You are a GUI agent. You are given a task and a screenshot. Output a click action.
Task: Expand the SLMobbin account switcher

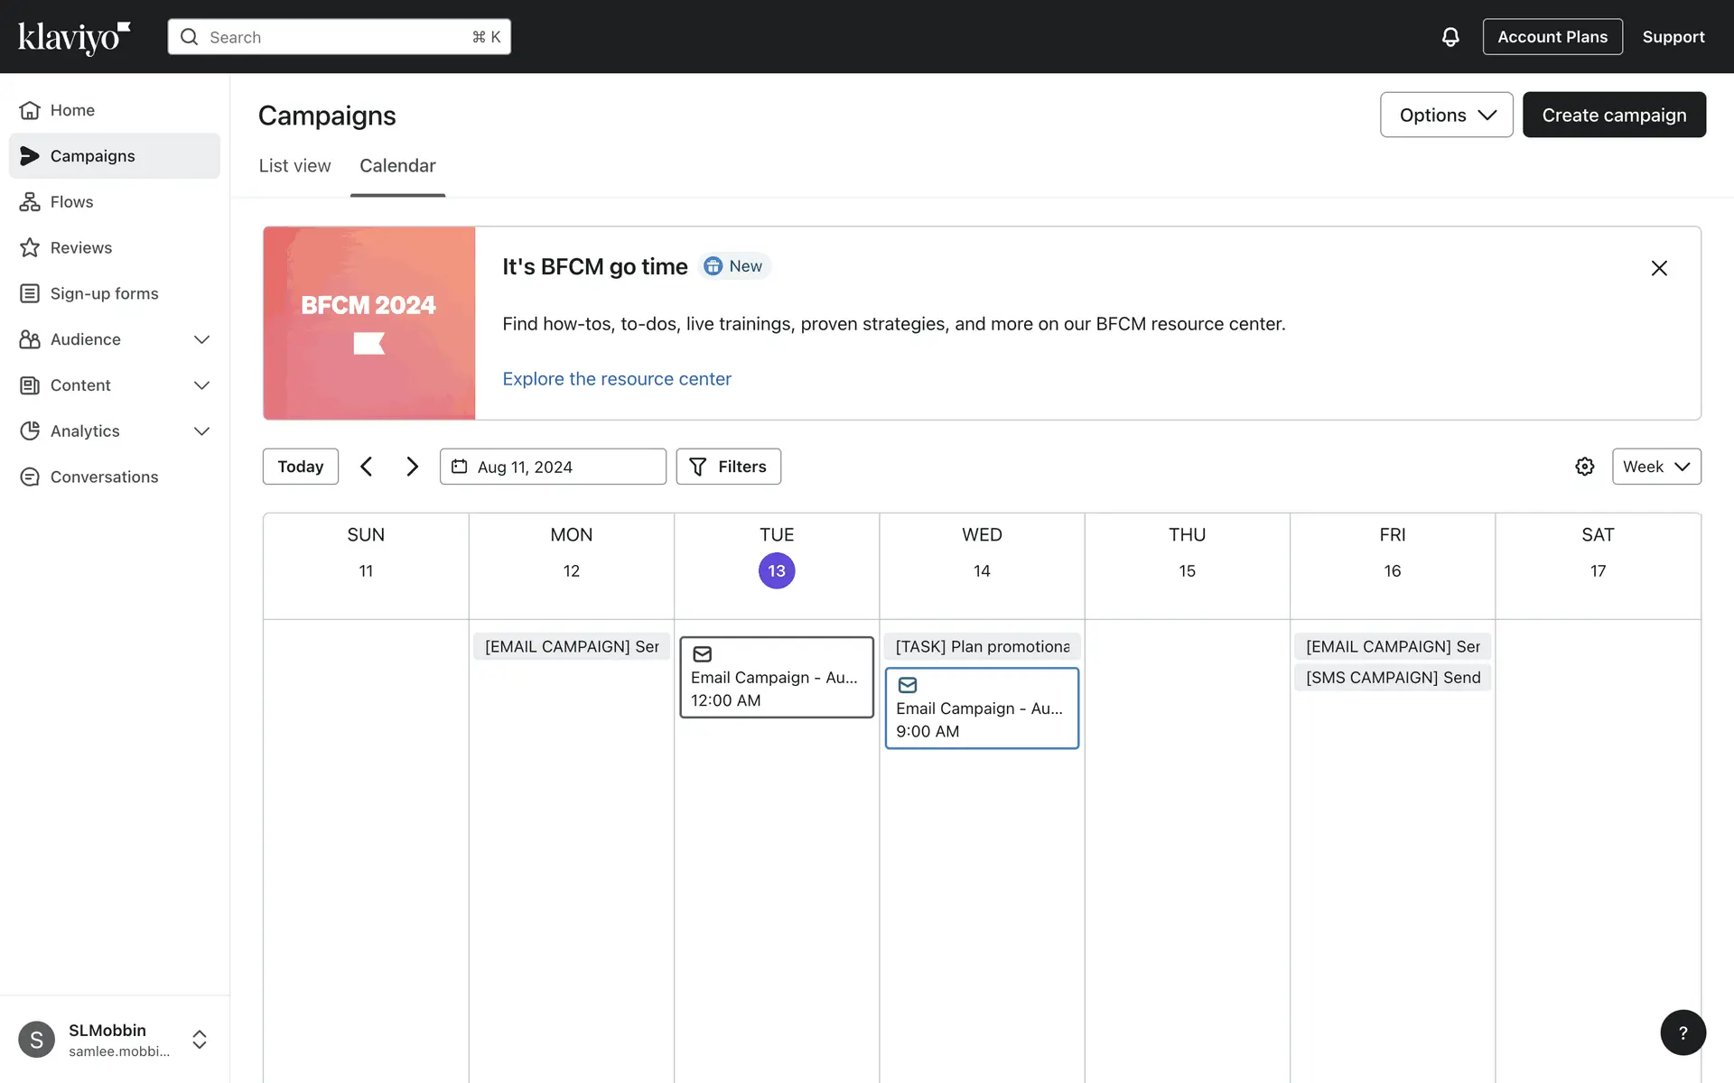[x=199, y=1040]
